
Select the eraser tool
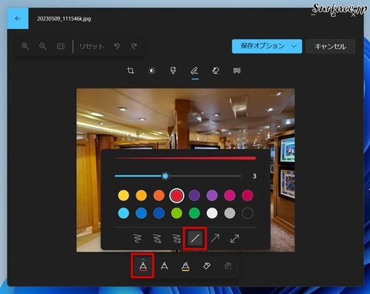pyautogui.click(x=207, y=266)
